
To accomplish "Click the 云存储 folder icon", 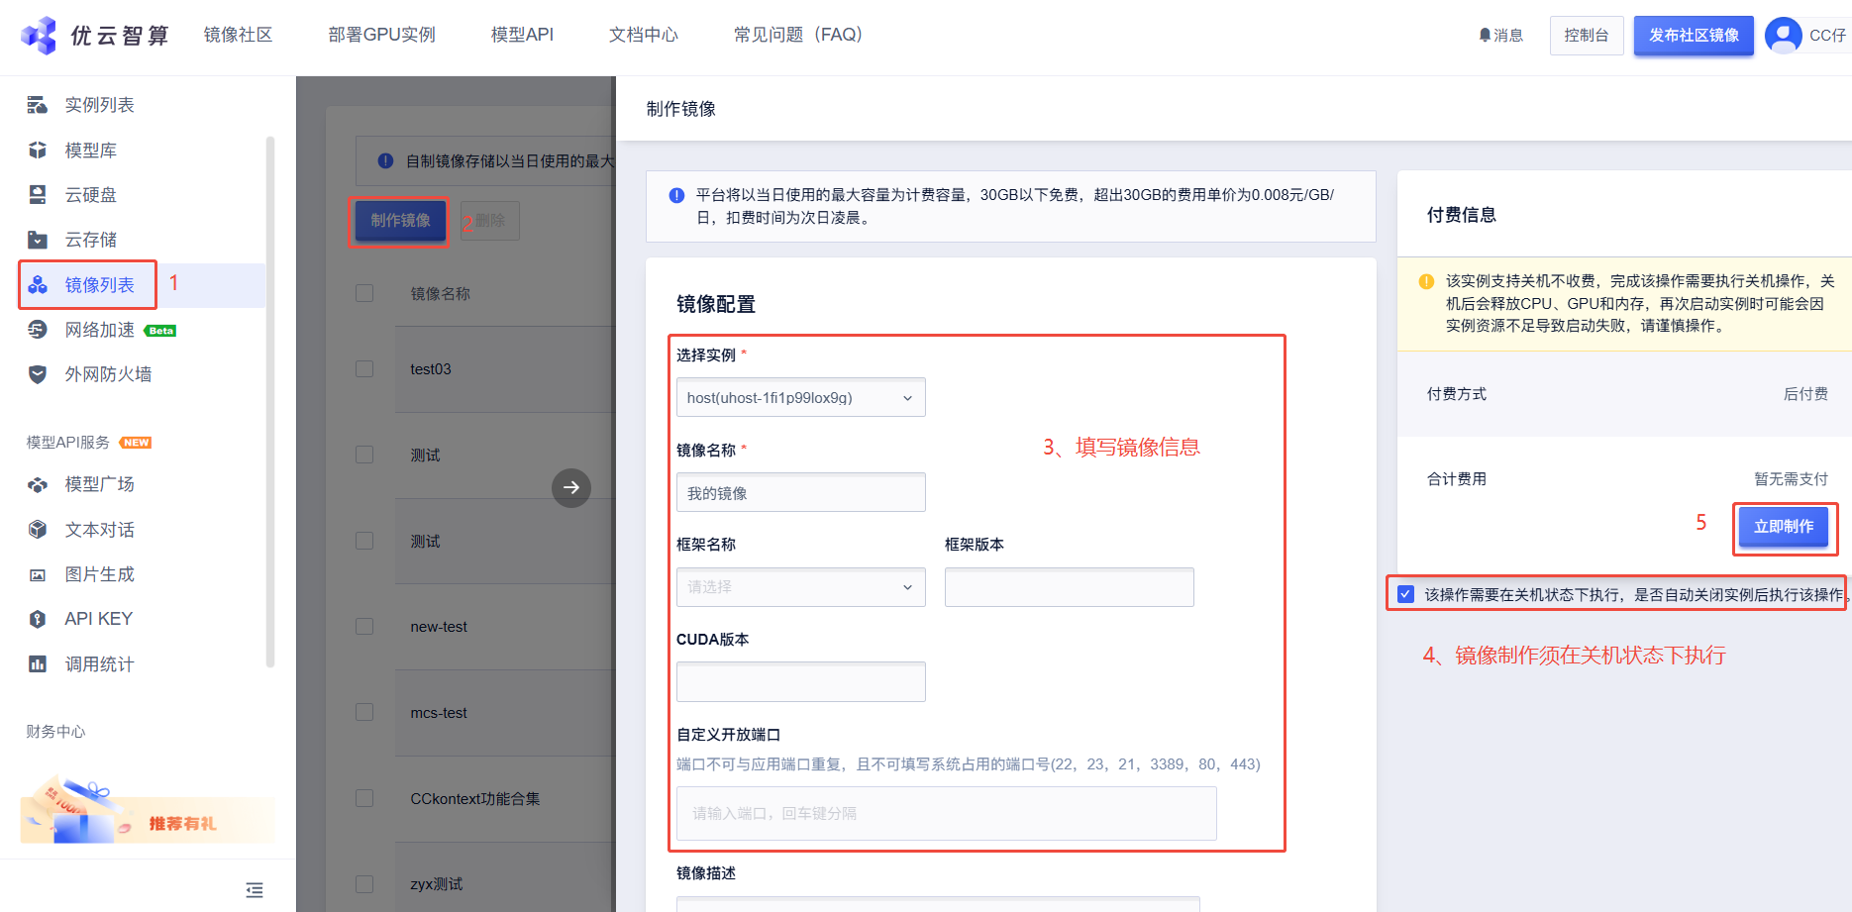I will [38, 240].
